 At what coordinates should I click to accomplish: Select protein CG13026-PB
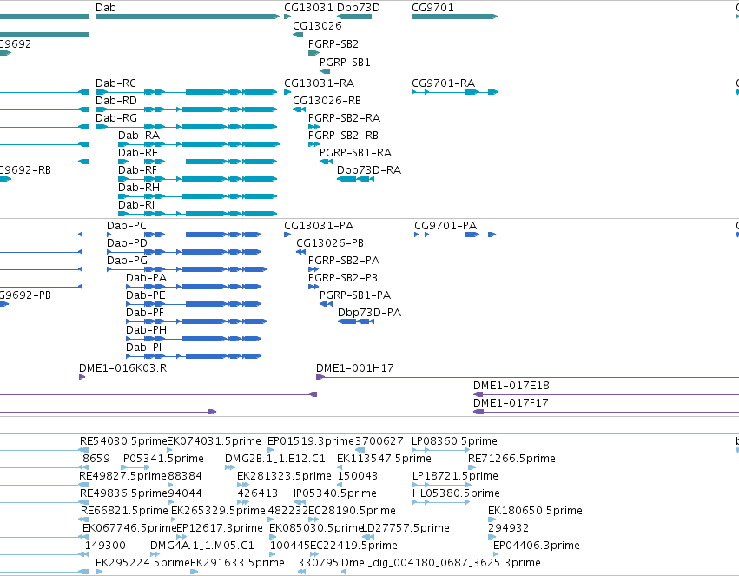[300, 252]
